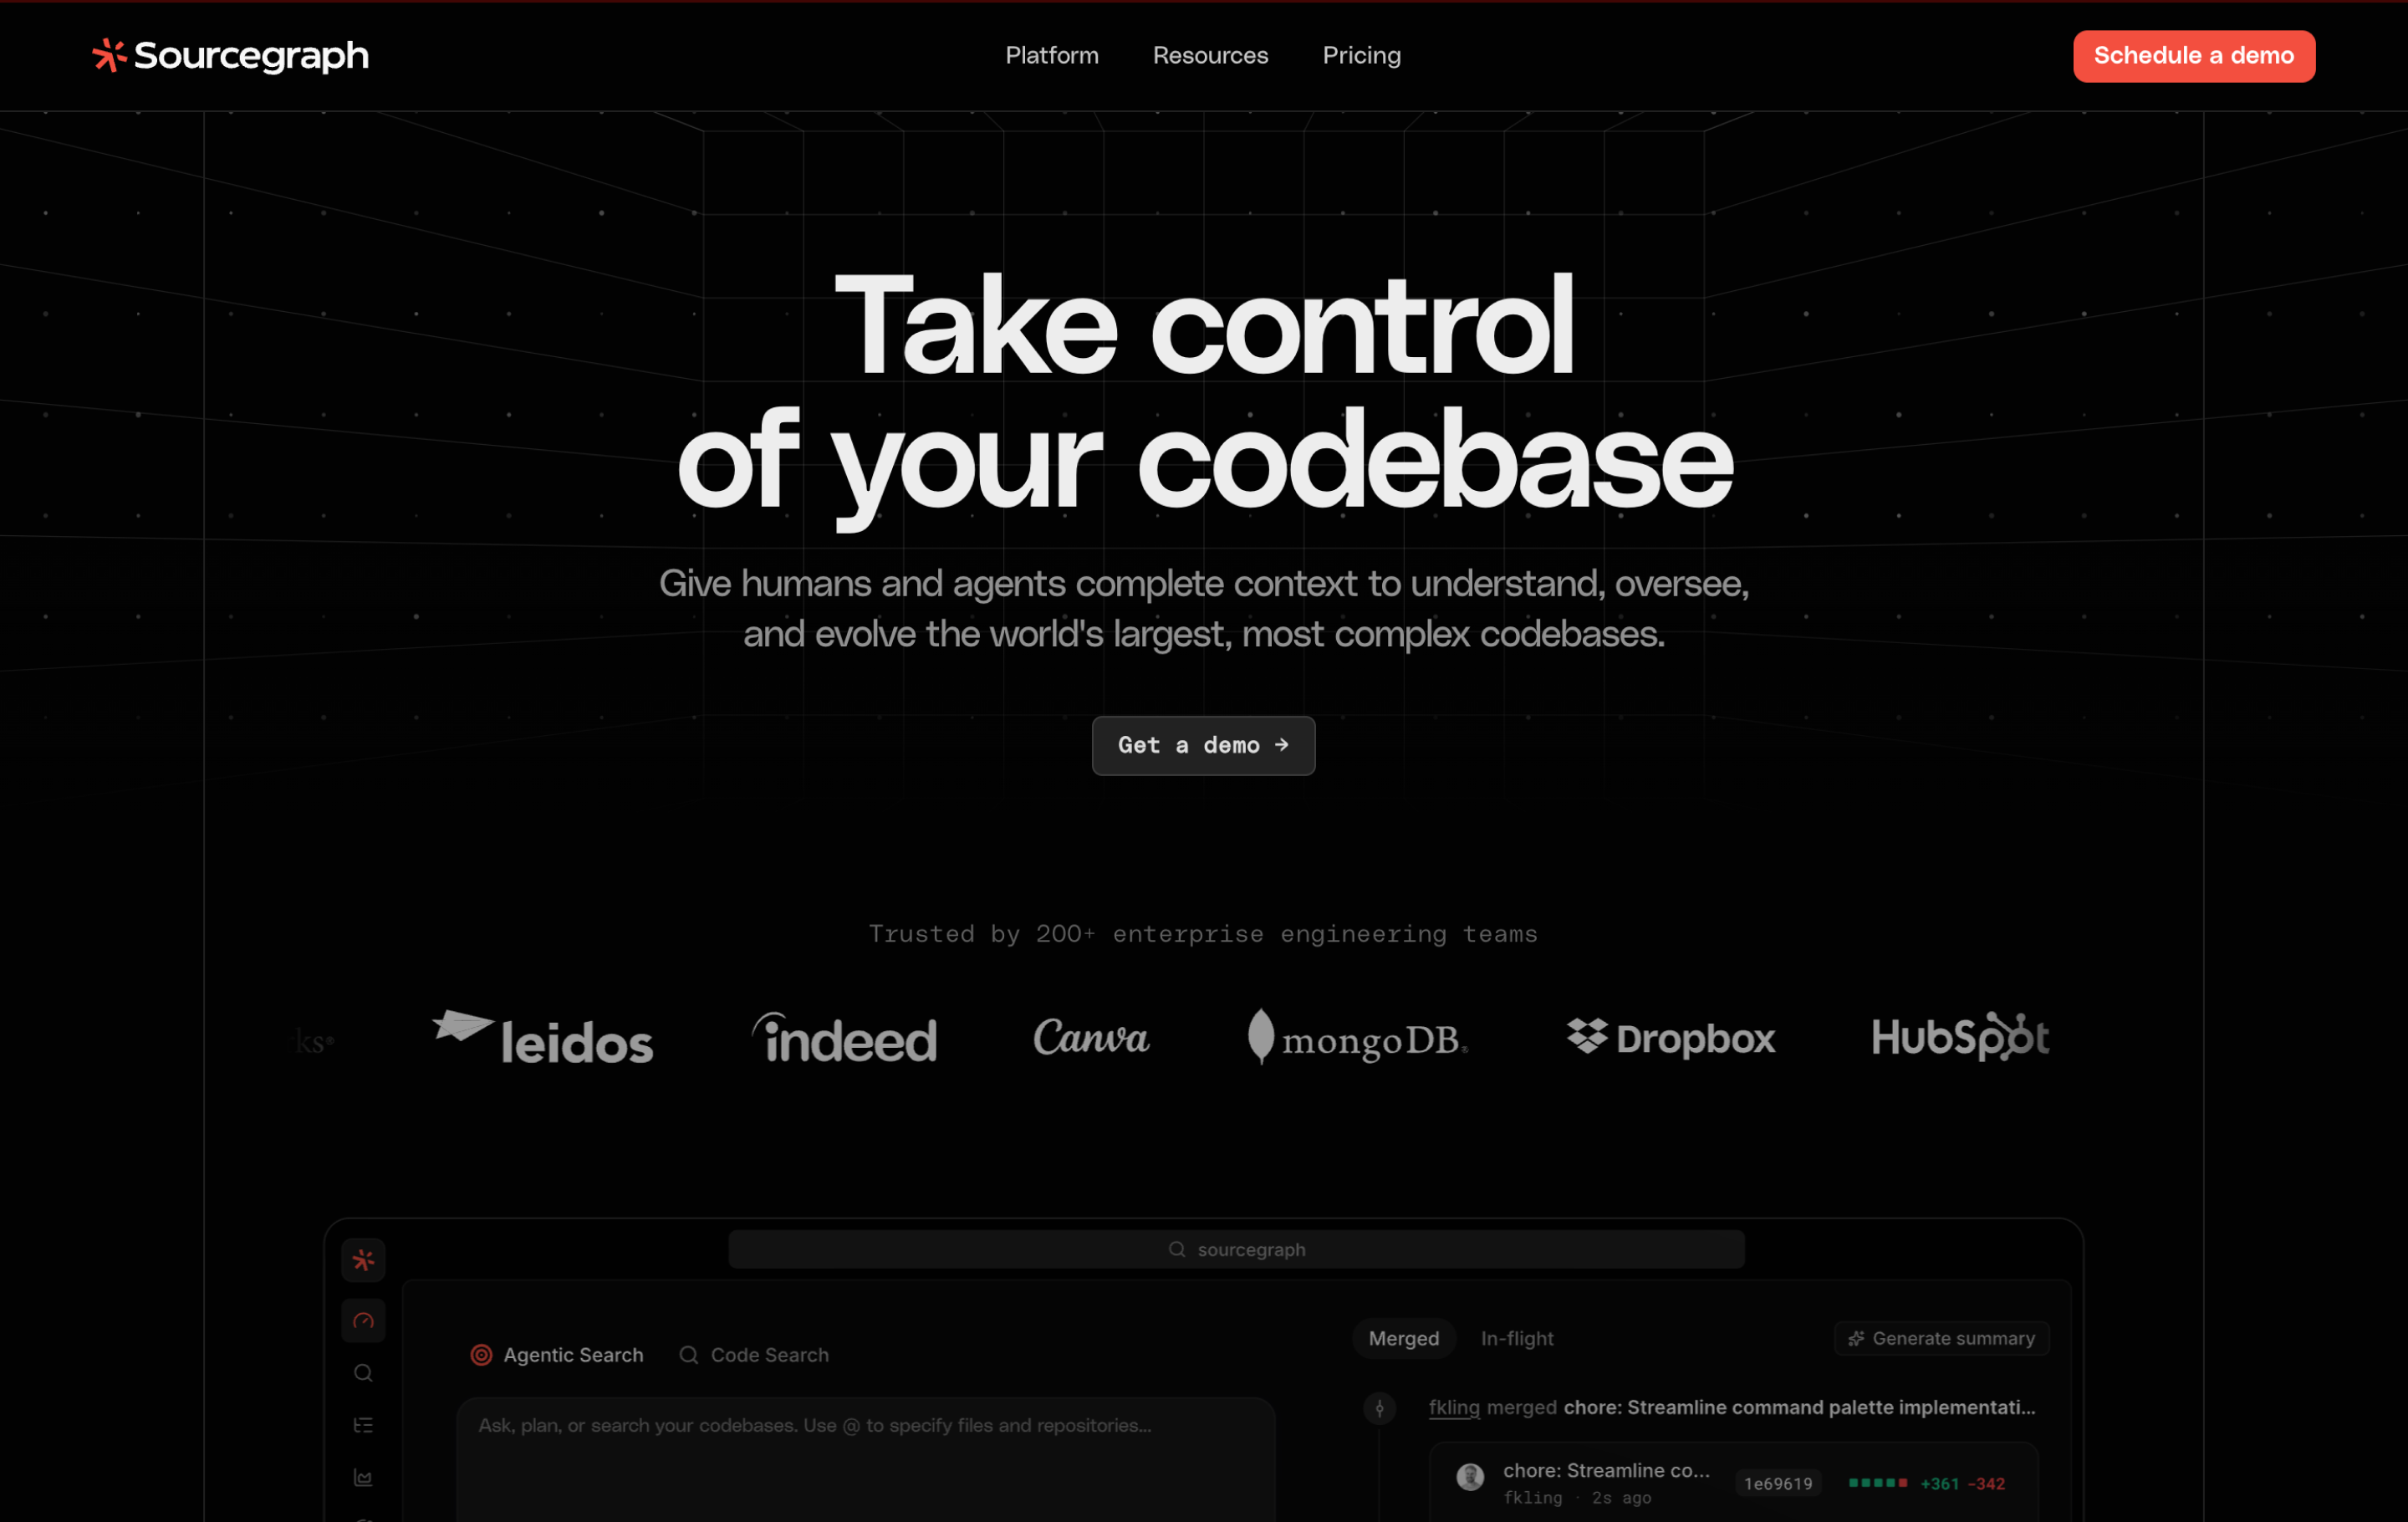
Task: Switch to the Merged tab
Action: (x=1403, y=1338)
